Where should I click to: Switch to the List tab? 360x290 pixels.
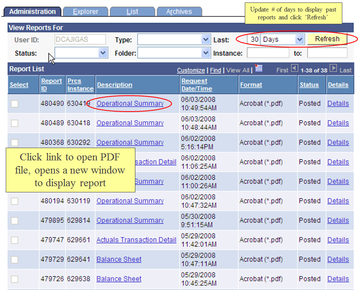132,11
